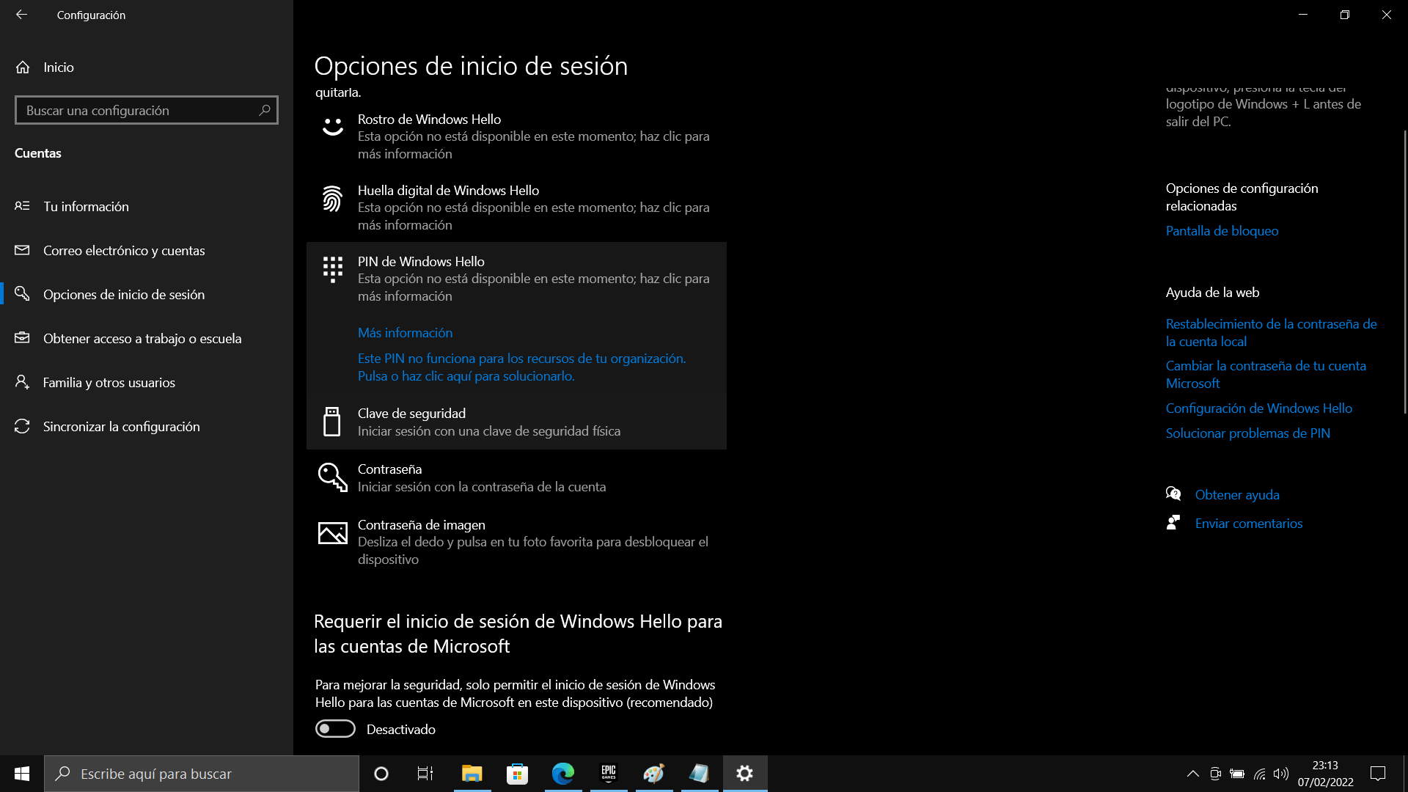
Task: Click the Más información link
Action: click(405, 333)
